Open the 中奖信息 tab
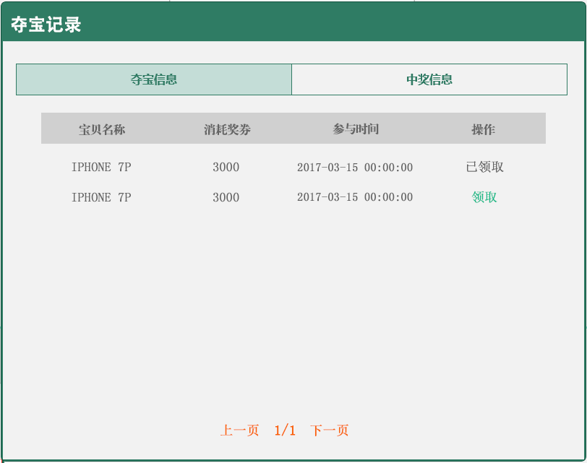The width and height of the screenshot is (587, 463). tap(429, 79)
